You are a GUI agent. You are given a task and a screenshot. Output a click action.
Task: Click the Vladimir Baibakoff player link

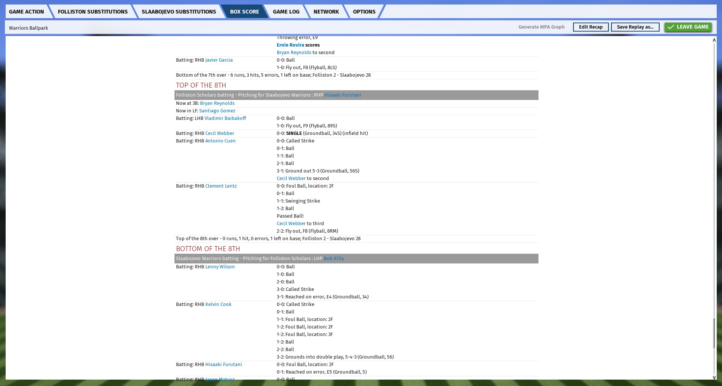(x=225, y=118)
